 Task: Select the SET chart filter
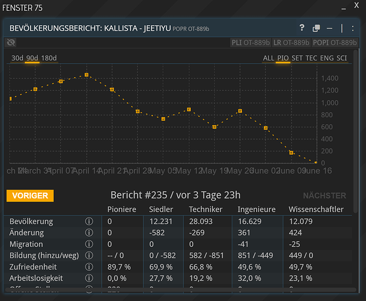[x=297, y=58]
